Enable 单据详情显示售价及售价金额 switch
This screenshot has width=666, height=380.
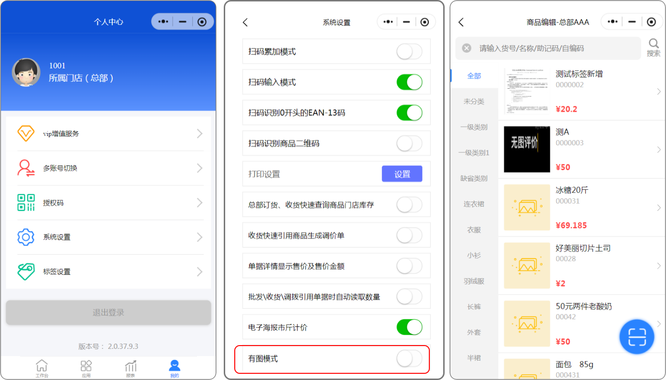(409, 266)
